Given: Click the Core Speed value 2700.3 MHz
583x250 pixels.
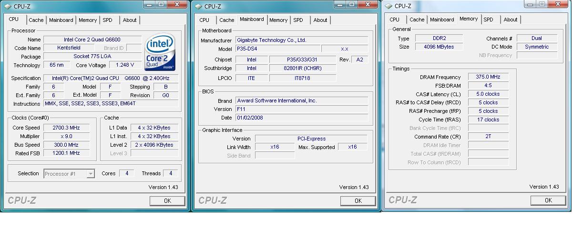Looking at the screenshot, I should 67,128.
